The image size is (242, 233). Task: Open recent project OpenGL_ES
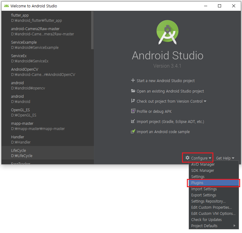tap(48, 113)
